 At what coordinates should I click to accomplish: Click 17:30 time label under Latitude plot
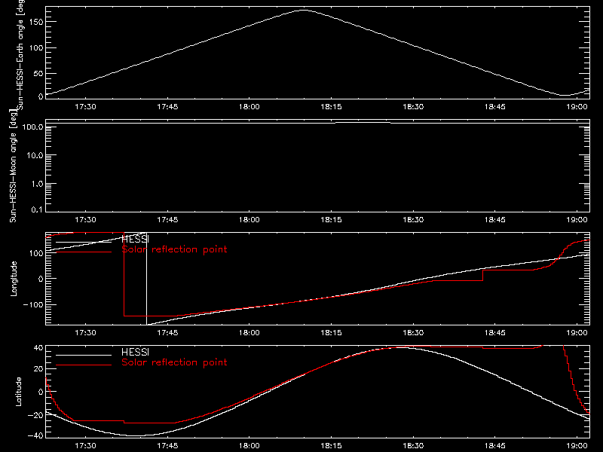pos(85,445)
